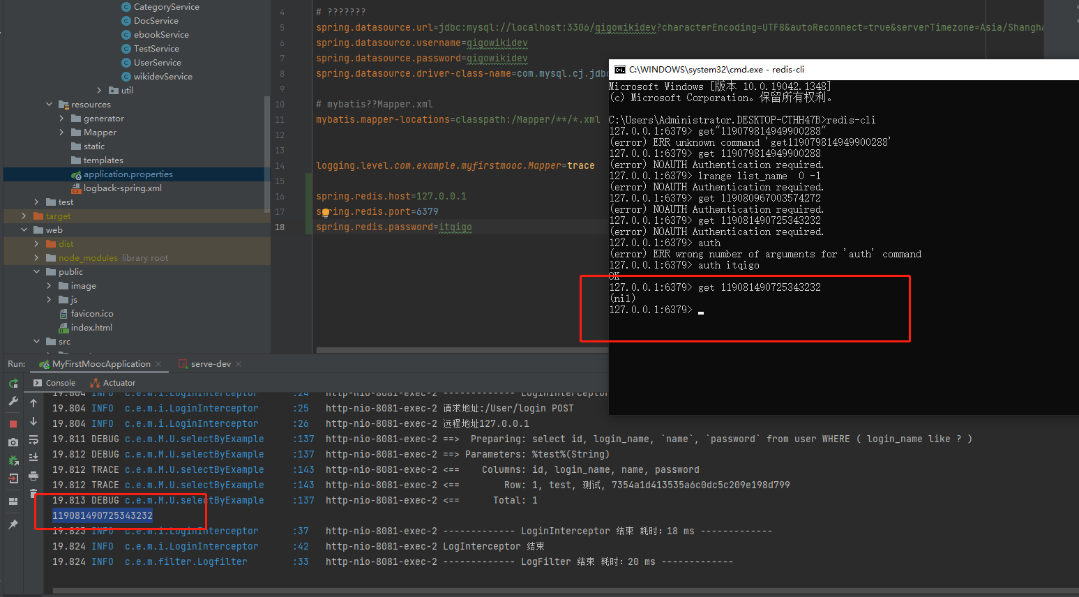
Task: Click the spring.redis.host=127.0.0.1 line
Action: (x=391, y=197)
